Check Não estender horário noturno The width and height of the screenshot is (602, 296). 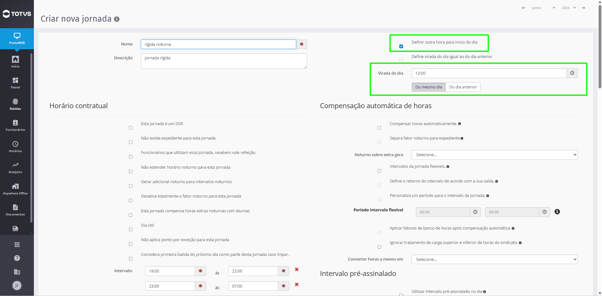coord(131,172)
